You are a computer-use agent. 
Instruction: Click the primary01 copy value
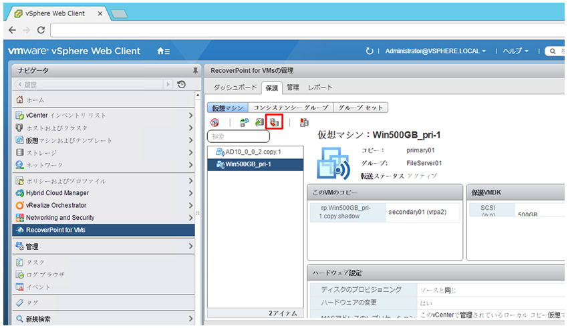click(x=420, y=150)
